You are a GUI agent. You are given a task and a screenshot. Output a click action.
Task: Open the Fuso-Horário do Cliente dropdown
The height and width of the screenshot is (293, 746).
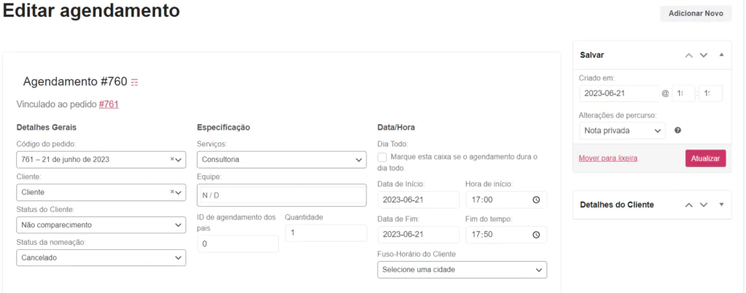[462, 270]
